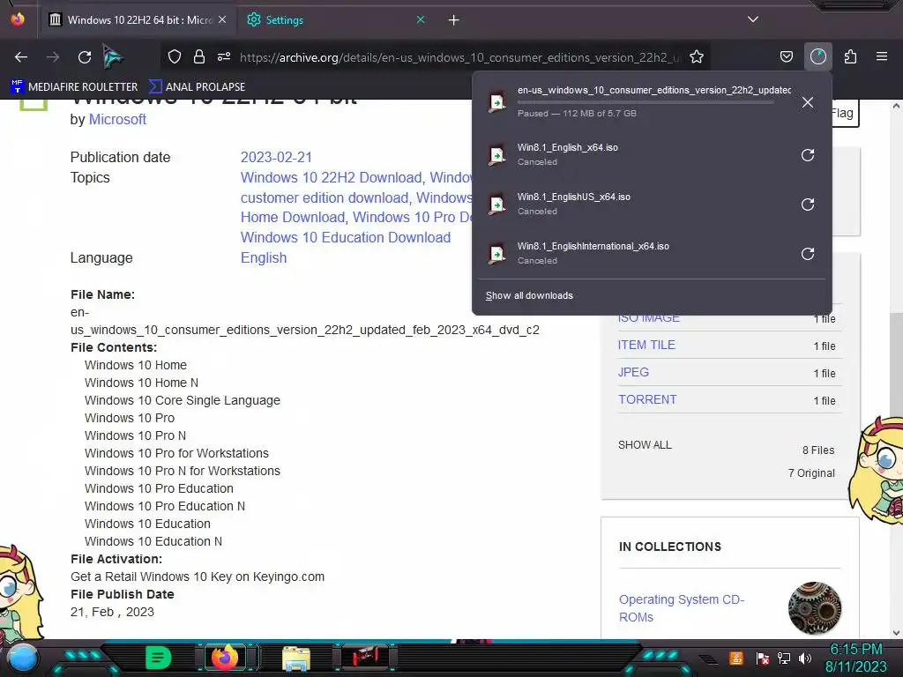Retry Win8.1_English_x64.iso download
The width and height of the screenshot is (903, 677).
point(808,155)
